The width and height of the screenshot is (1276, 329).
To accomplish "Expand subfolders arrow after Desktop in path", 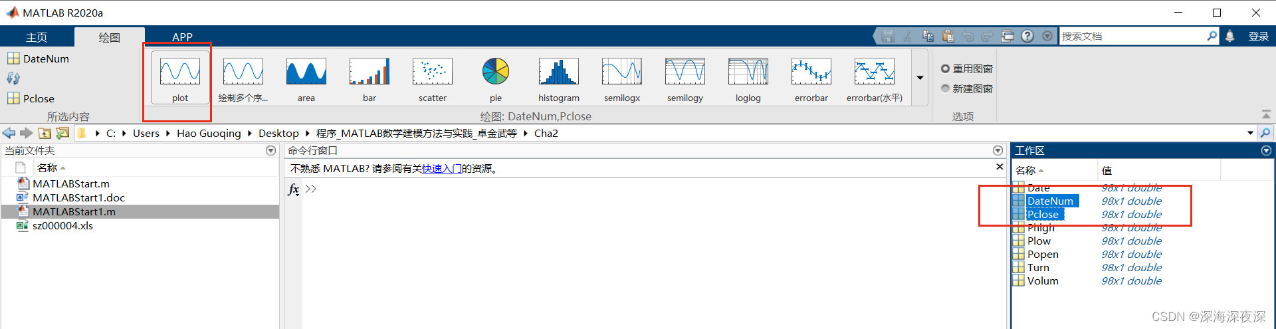I will pos(308,134).
